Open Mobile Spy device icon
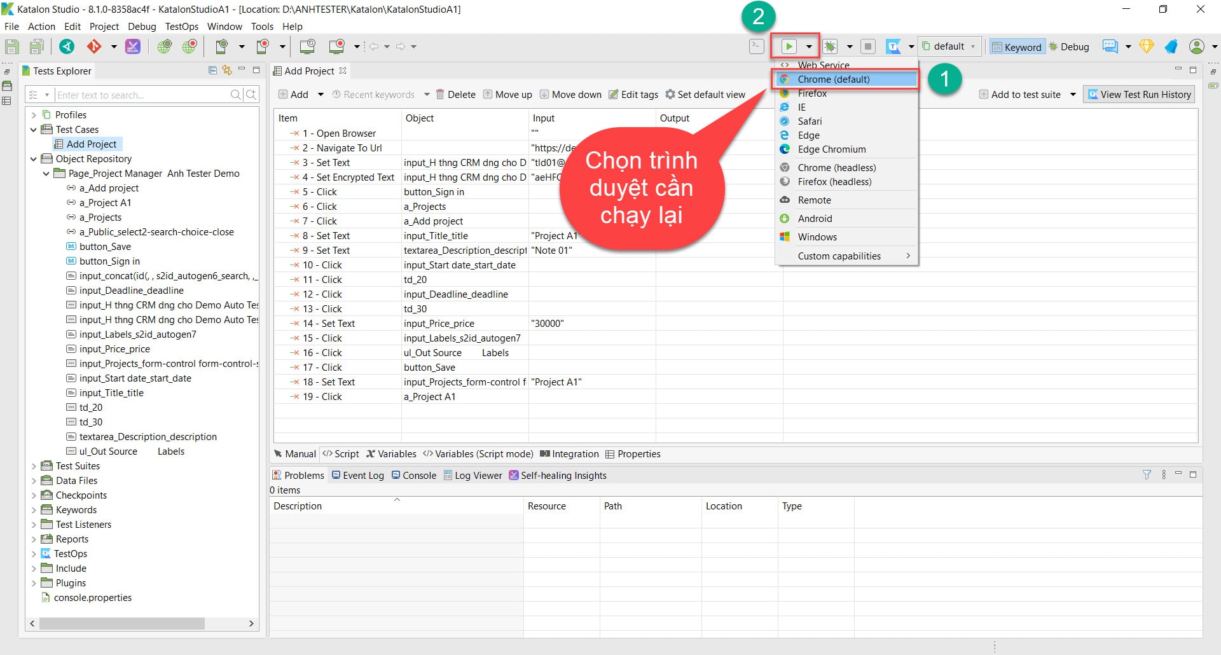The image size is (1221, 655). pyautogui.click(x=222, y=46)
